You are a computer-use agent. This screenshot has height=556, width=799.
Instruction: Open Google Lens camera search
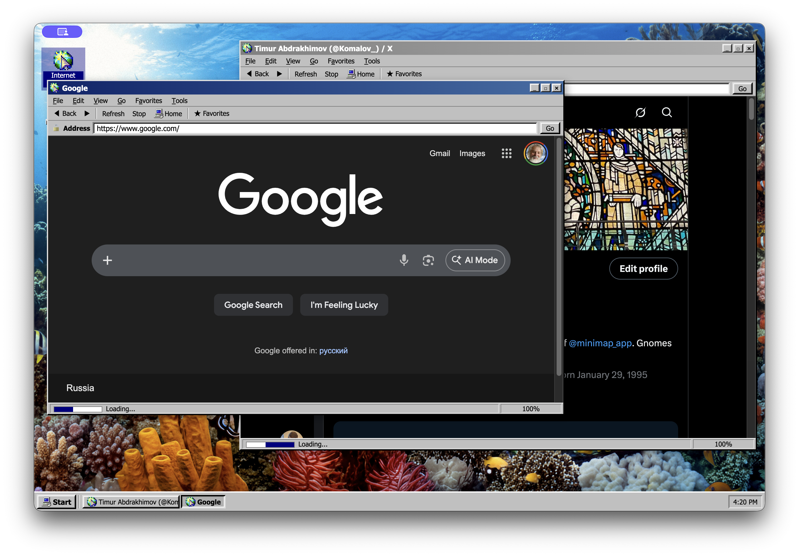pyautogui.click(x=428, y=260)
